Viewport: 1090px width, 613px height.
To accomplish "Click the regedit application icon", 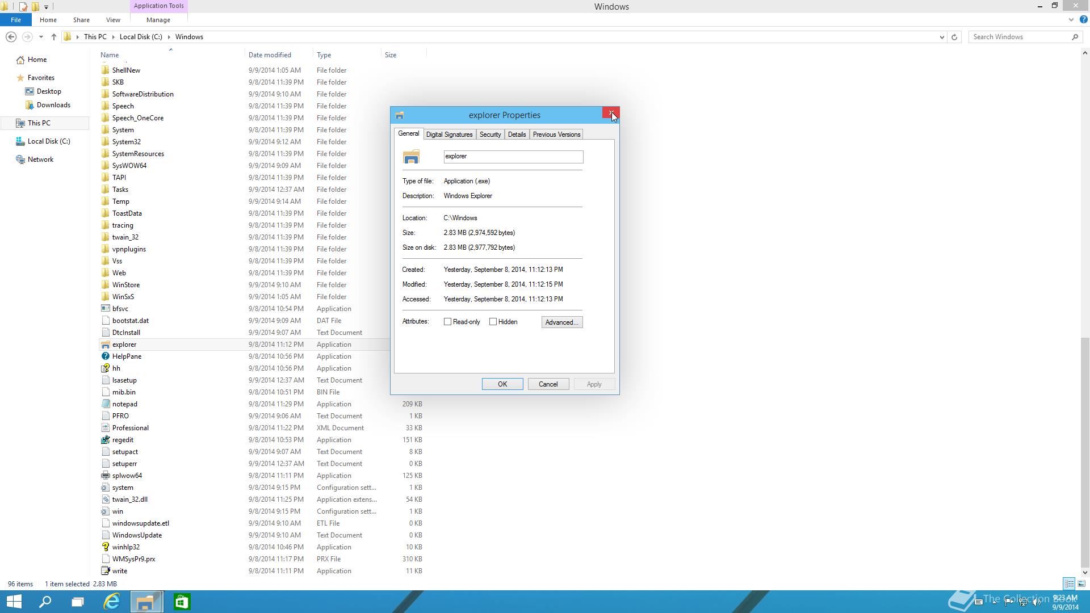I will (105, 440).
